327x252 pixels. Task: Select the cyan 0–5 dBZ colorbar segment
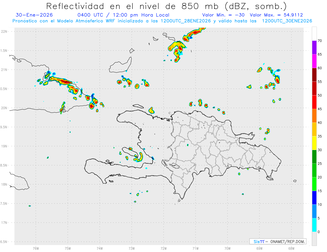(x=314, y=225)
